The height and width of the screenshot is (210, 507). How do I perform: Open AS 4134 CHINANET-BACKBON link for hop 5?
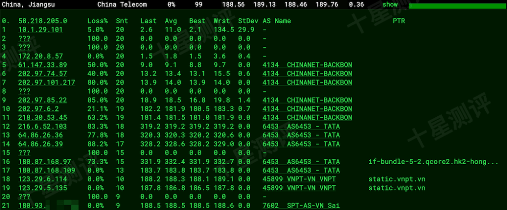[x=307, y=65]
